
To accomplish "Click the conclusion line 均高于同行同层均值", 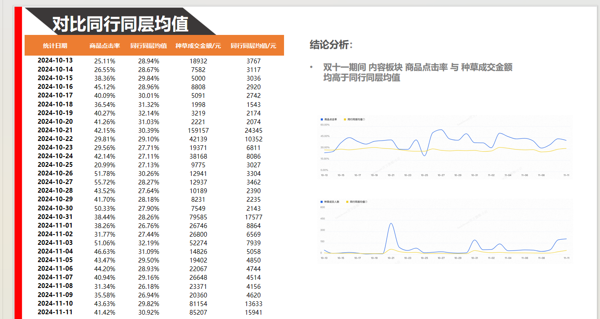I will coord(362,78).
